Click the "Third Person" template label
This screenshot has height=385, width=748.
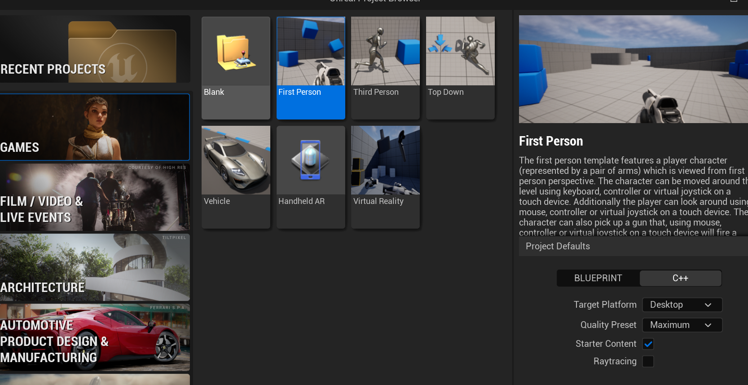tap(376, 92)
